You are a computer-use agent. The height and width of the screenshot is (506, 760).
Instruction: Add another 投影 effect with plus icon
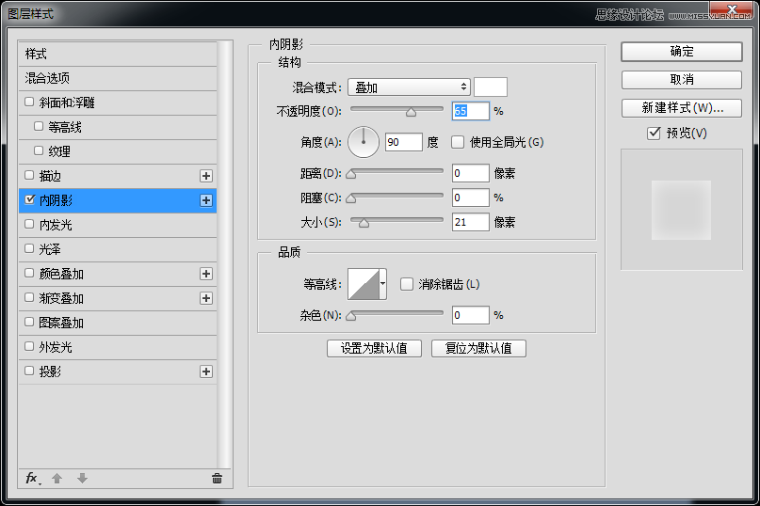point(206,372)
